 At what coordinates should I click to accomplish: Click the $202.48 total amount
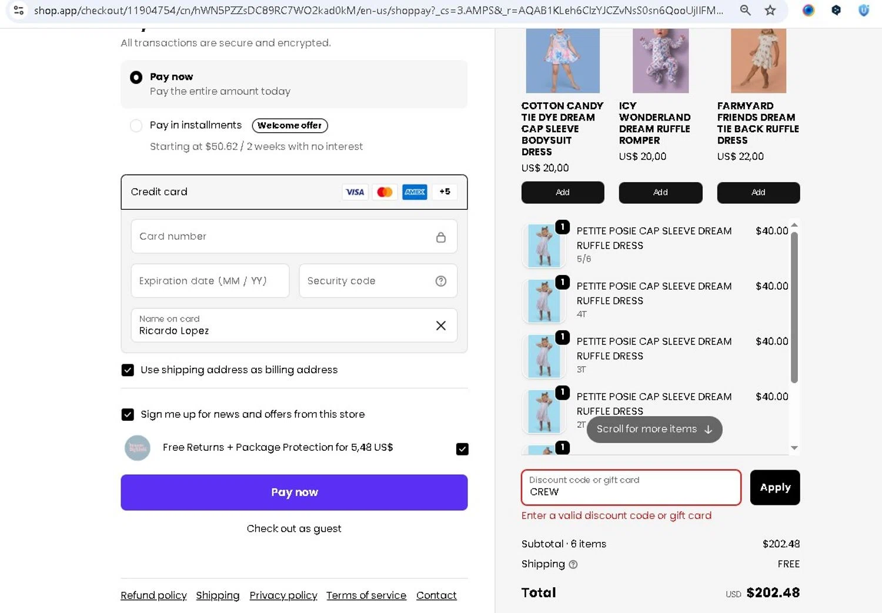pyautogui.click(x=773, y=592)
